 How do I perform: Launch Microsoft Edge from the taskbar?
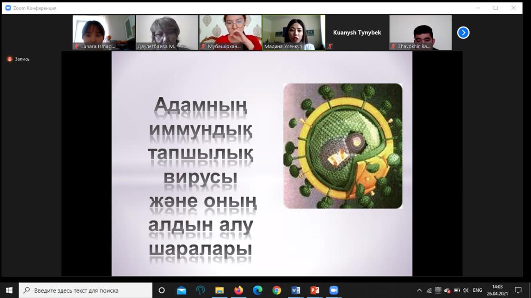click(258, 290)
